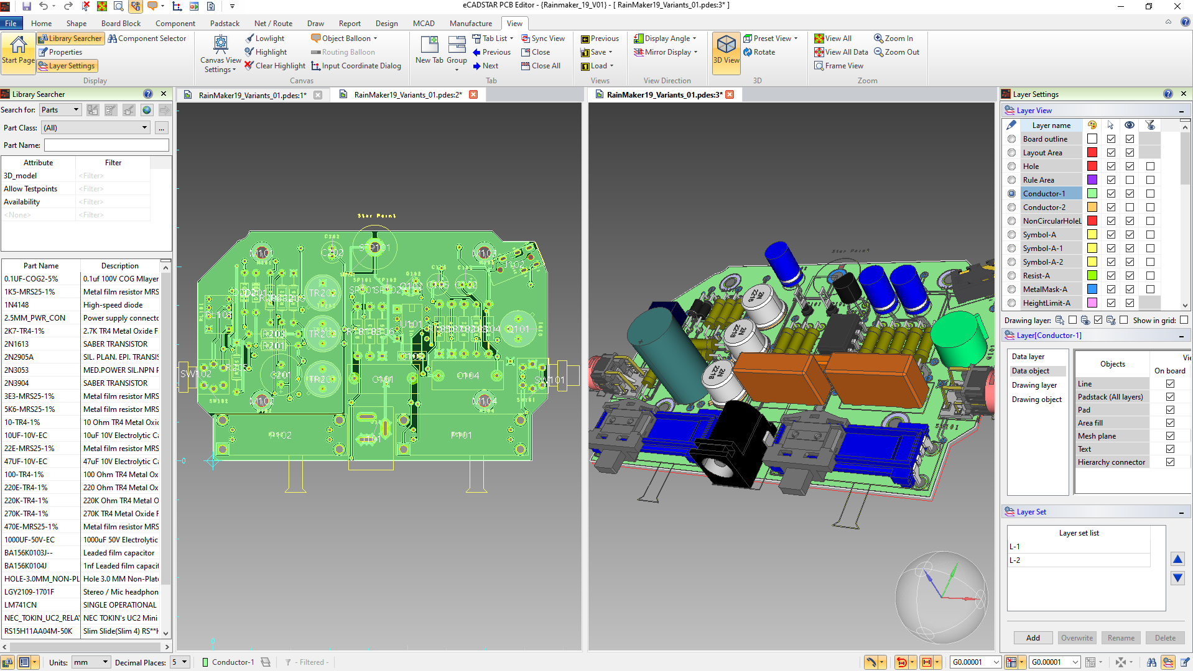
Task: Click Part Class browse button
Action: [x=162, y=128]
